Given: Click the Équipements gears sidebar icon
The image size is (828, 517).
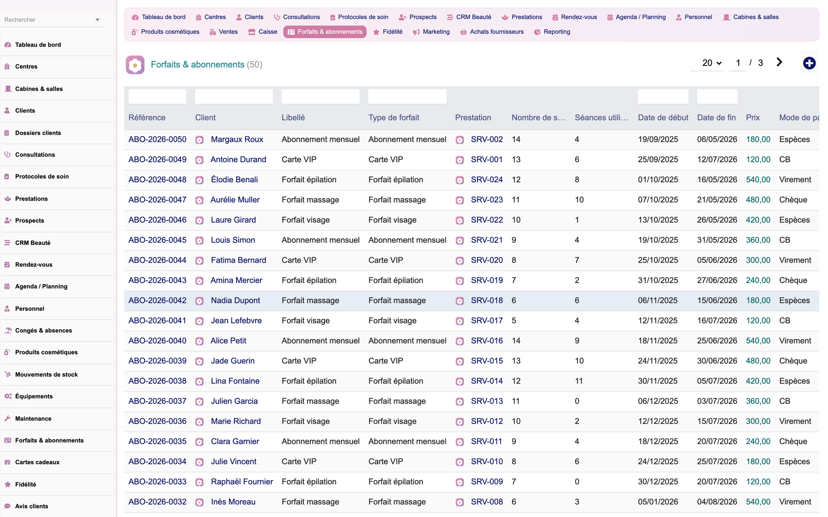Looking at the screenshot, I should coord(8,396).
